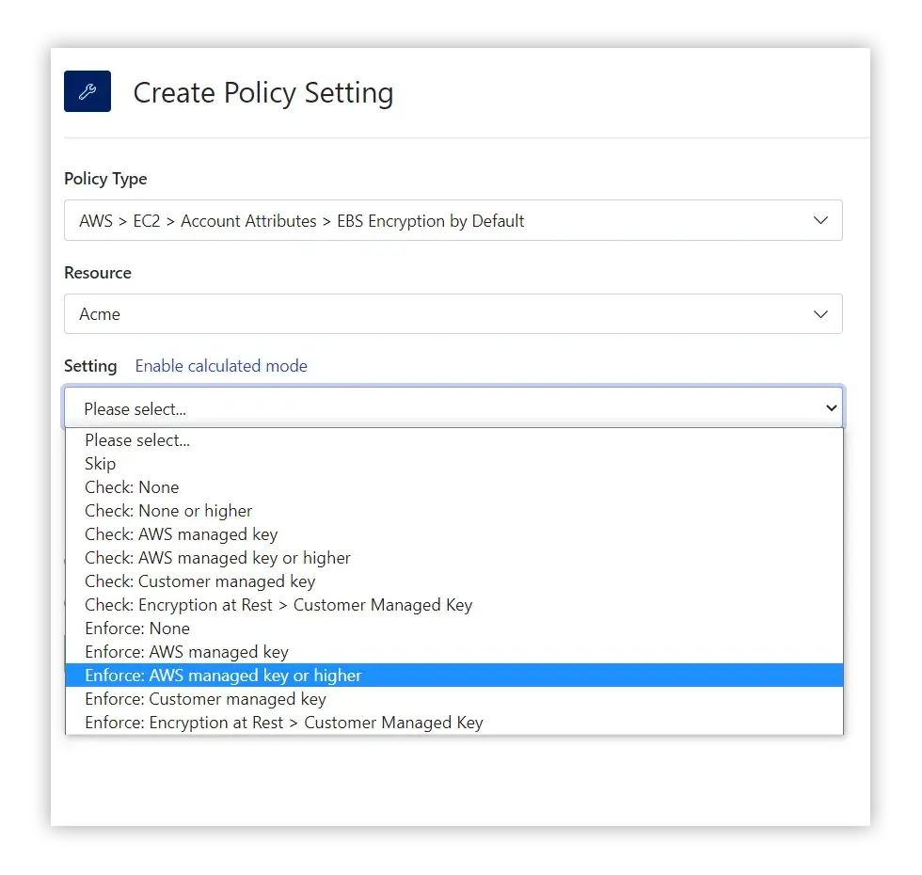The image size is (922, 875).
Task: Open the Policy Type dropdown
Action: (x=453, y=220)
